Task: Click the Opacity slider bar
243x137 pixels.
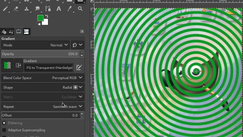Action: [x=41, y=54]
